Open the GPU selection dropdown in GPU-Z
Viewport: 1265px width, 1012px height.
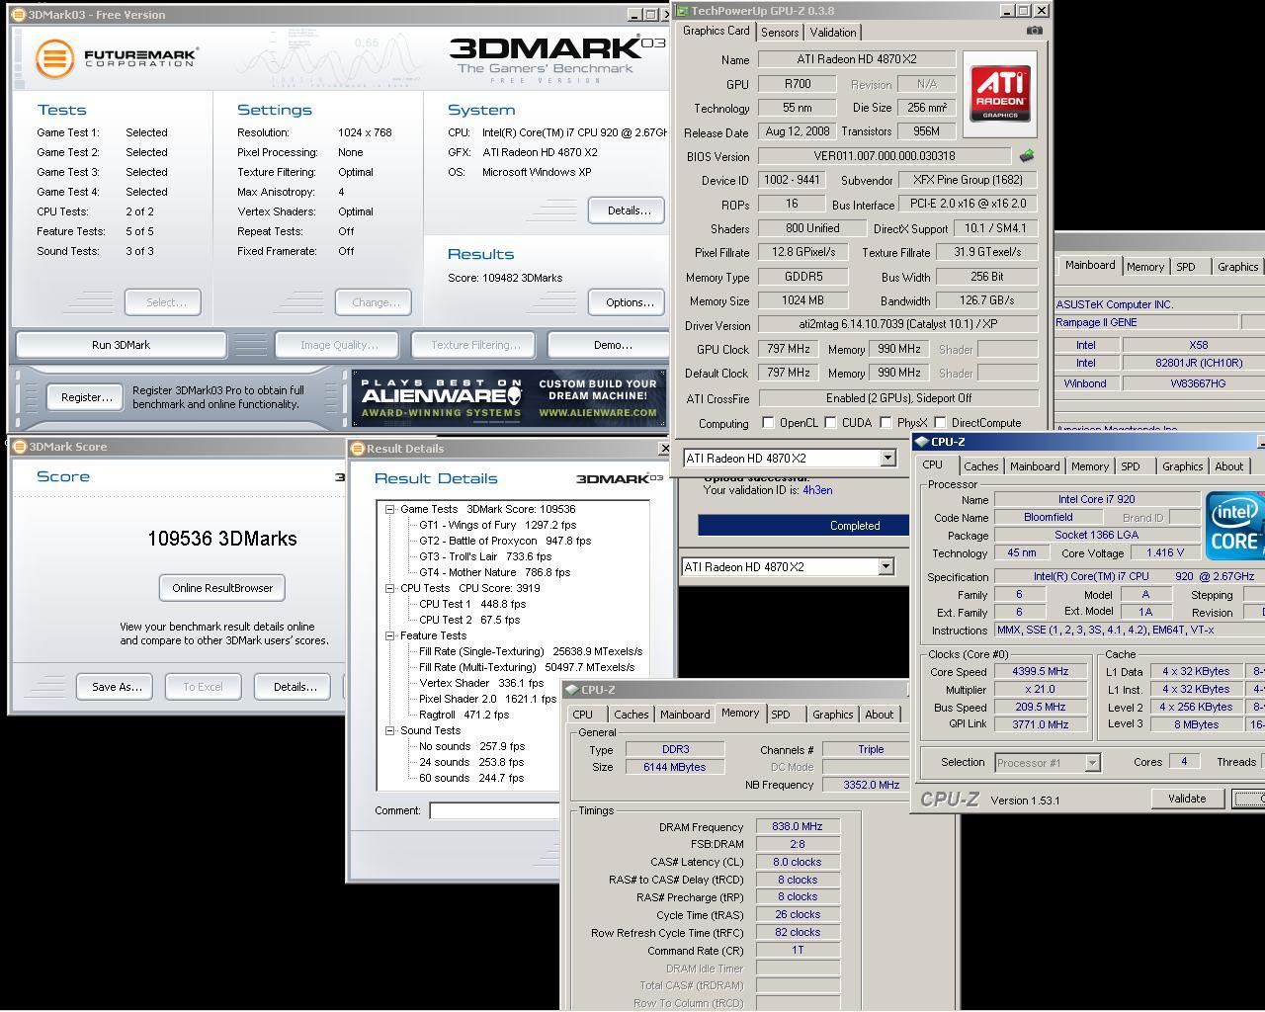pyautogui.click(x=887, y=459)
